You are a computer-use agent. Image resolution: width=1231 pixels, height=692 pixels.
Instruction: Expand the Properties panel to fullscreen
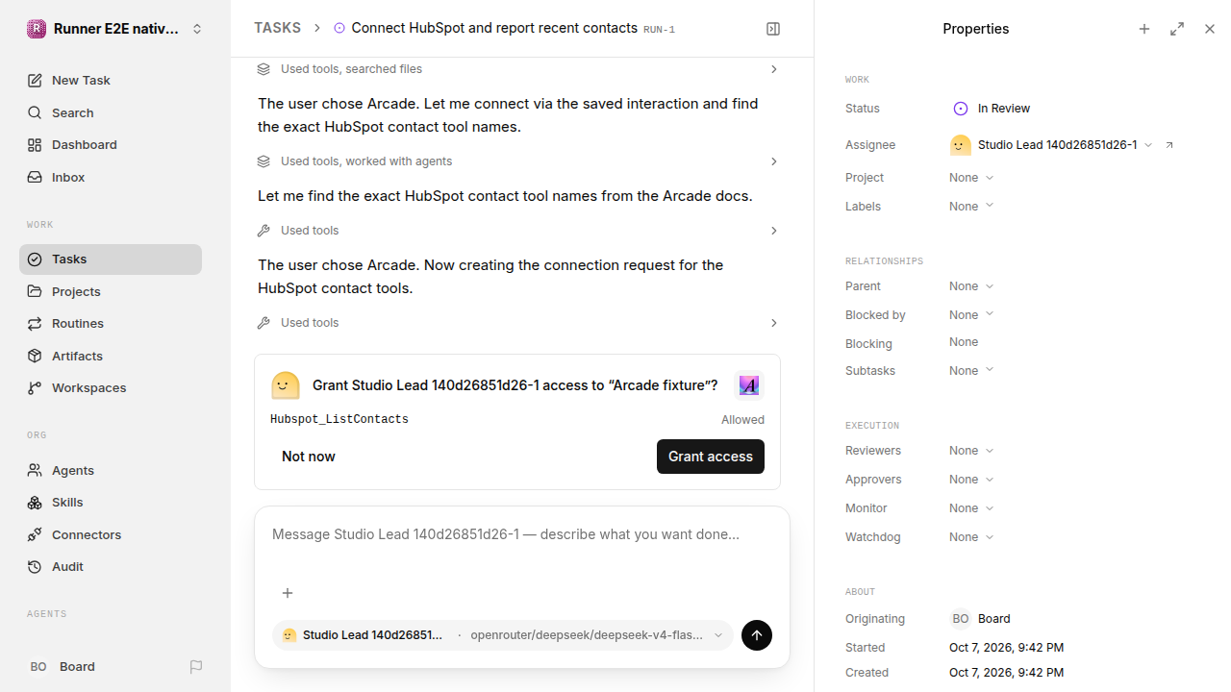pos(1177,29)
